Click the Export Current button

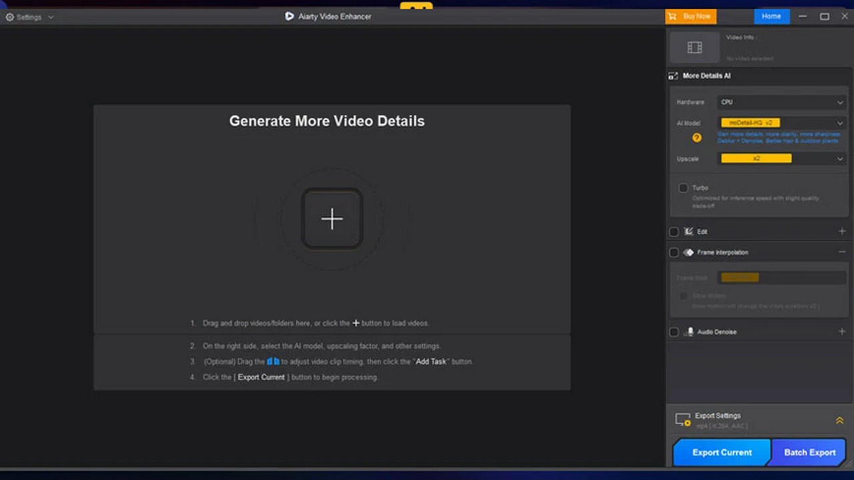[x=721, y=452]
